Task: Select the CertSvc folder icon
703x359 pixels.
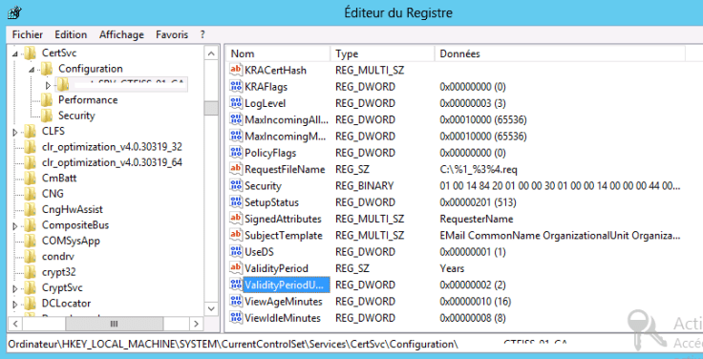Action: point(30,53)
